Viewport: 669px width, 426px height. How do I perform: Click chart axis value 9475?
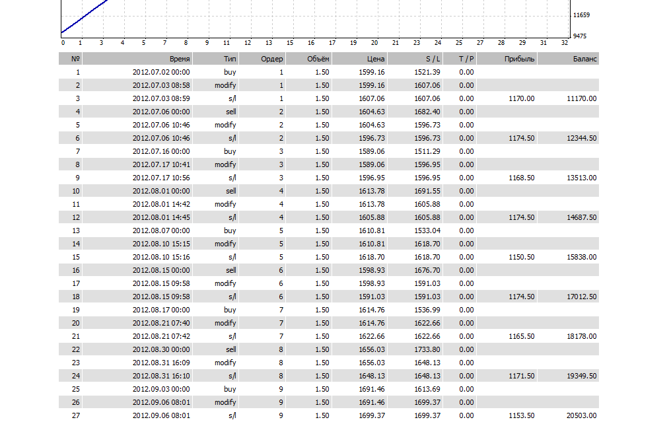point(580,36)
